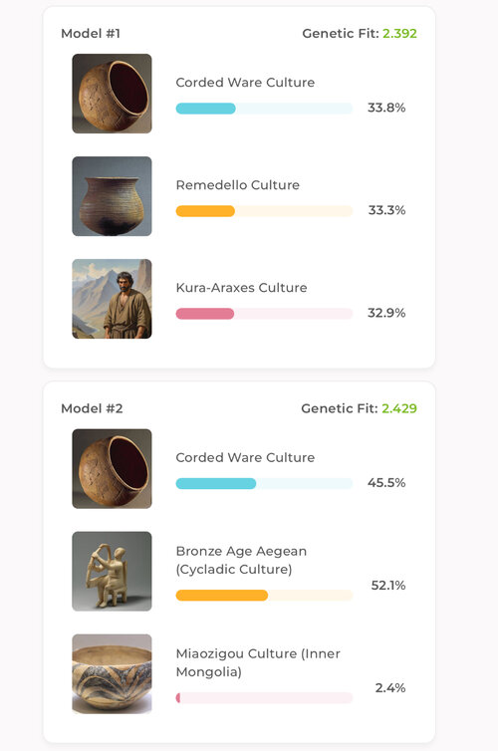This screenshot has width=498, height=751.
Task: Click the pink Kura-Araxes Culture progress bar
Action: pos(264,314)
